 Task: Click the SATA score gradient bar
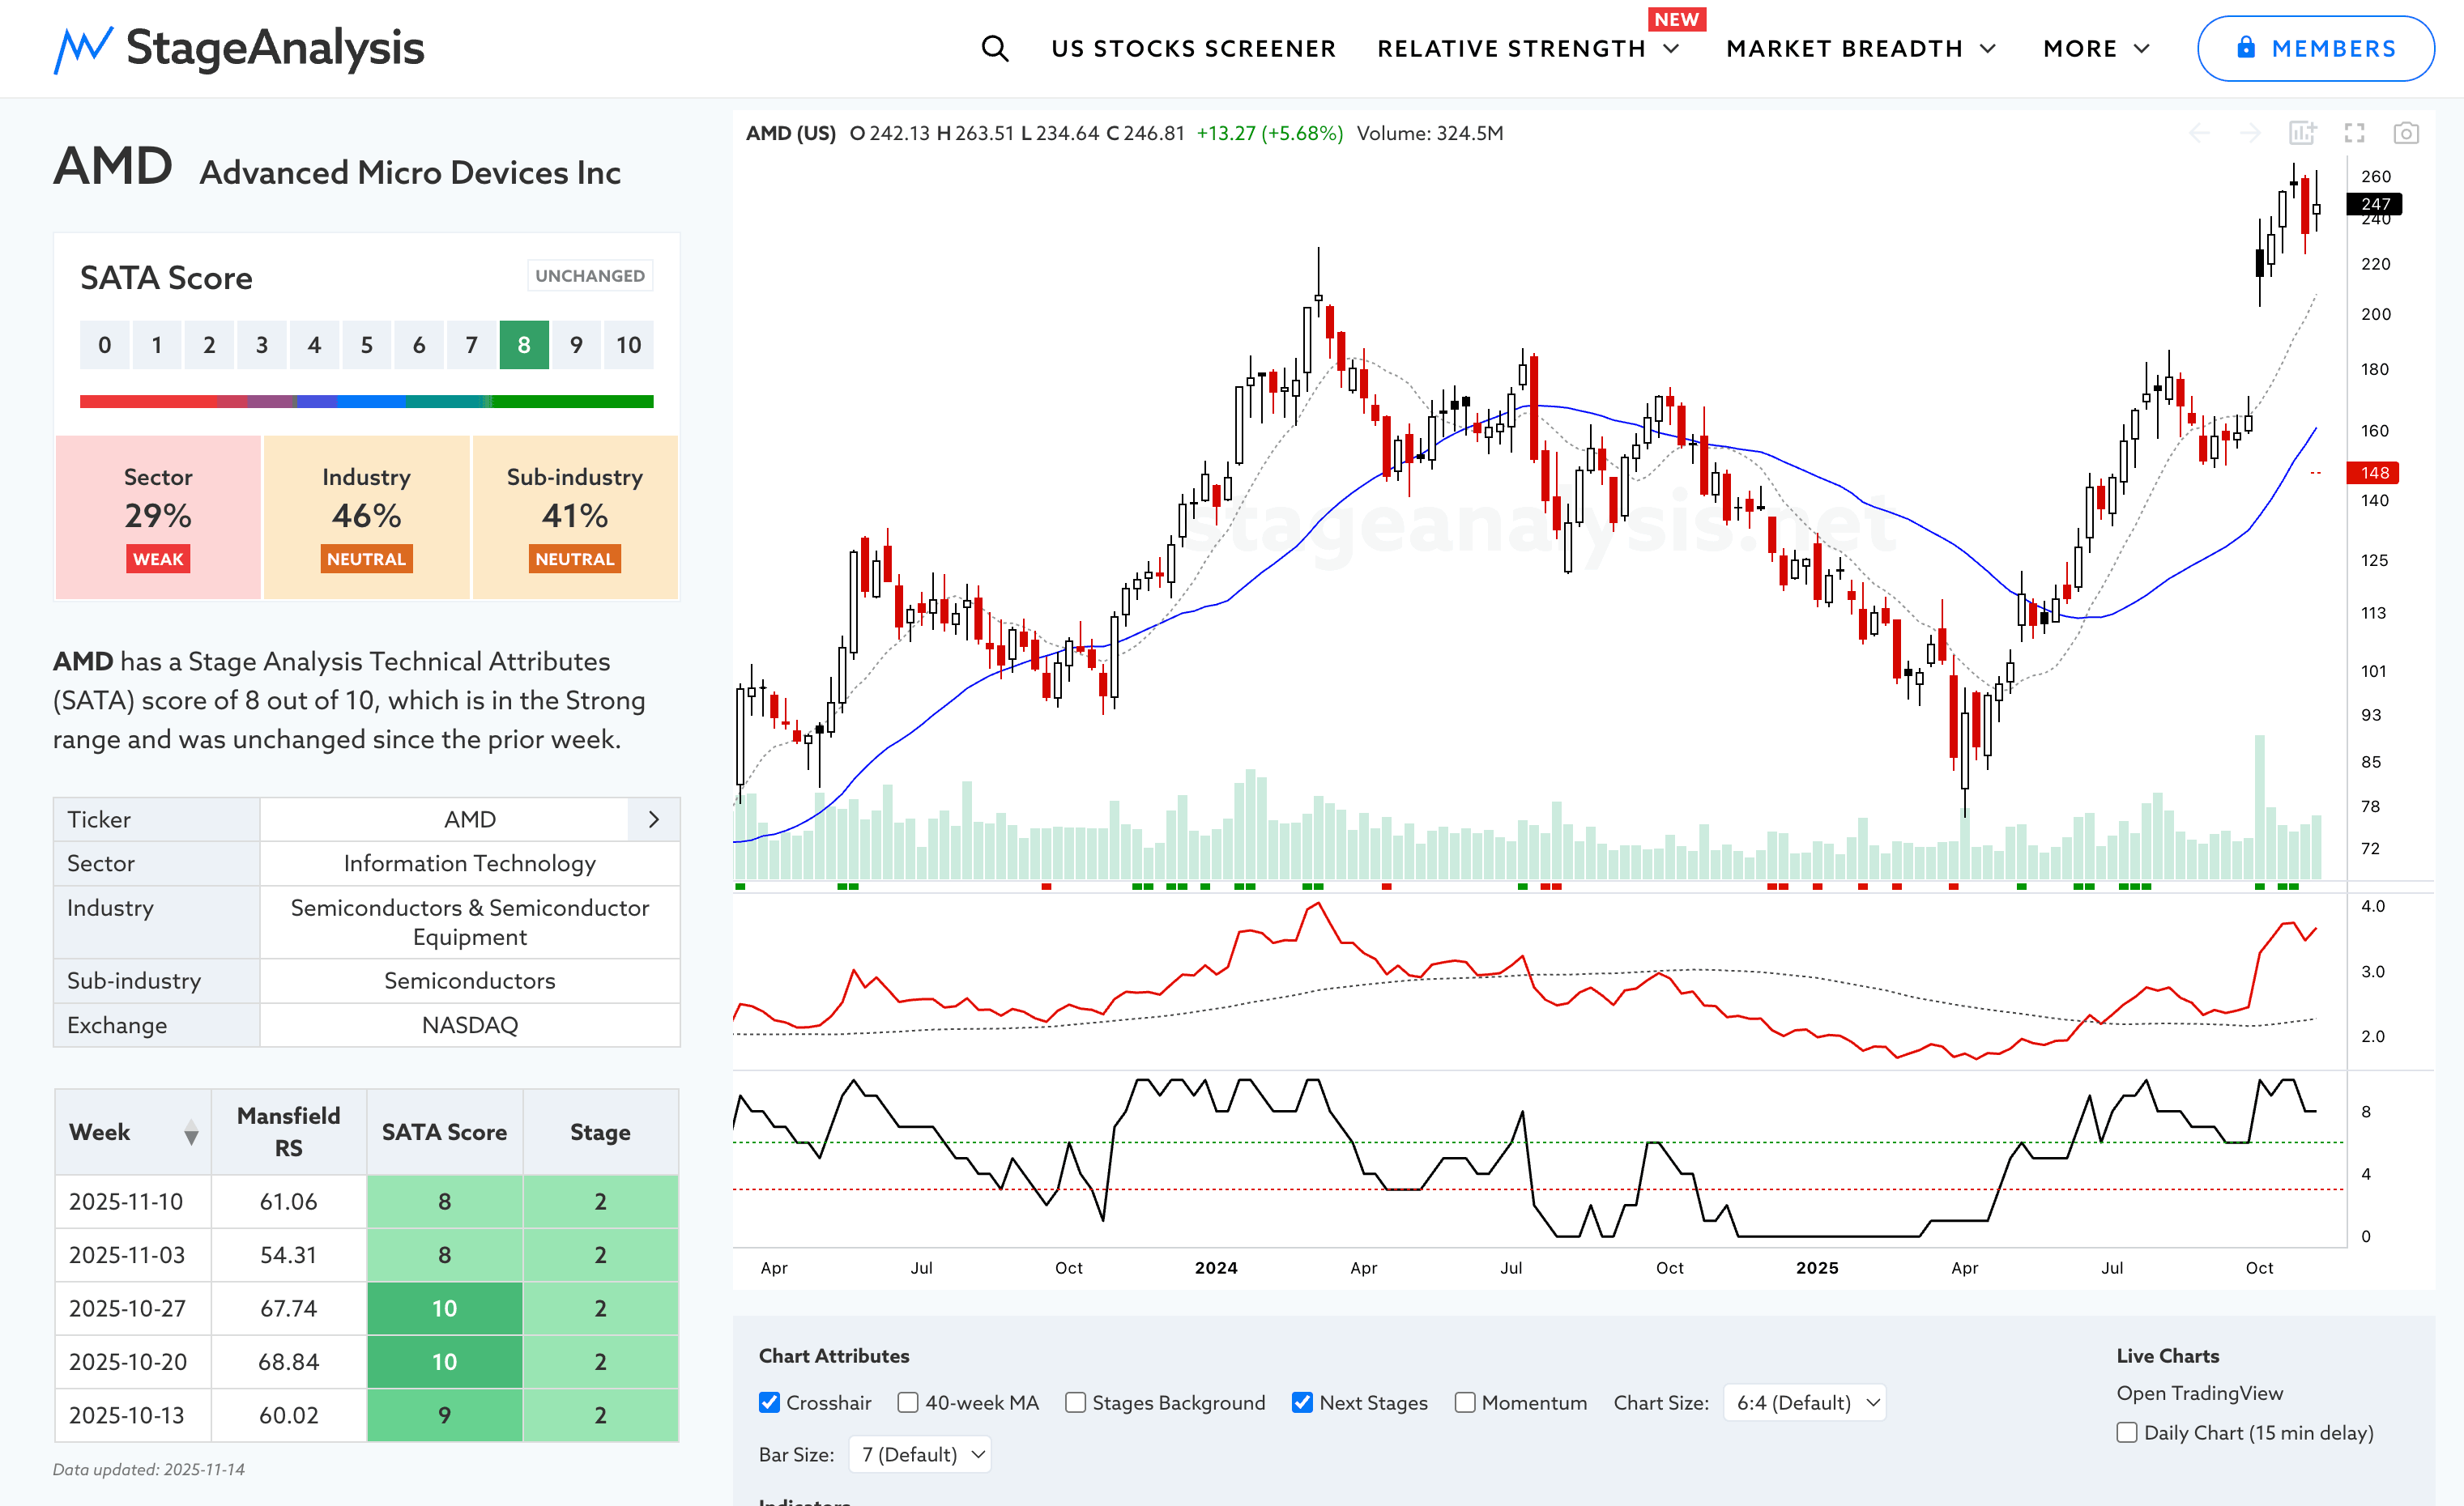[x=366, y=402]
